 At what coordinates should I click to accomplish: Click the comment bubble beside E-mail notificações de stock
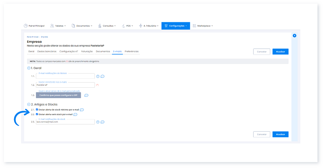pyautogui.click(x=103, y=122)
